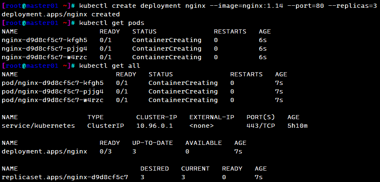This screenshot has height=182, width=380.
Task: Click the <none> external IP value
Action: [201, 126]
